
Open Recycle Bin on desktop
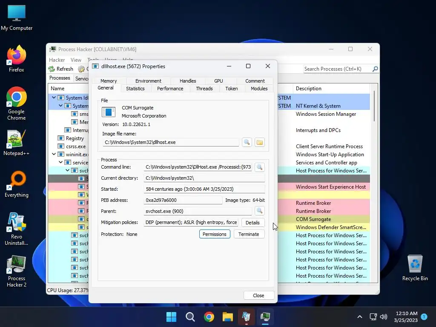click(x=415, y=268)
